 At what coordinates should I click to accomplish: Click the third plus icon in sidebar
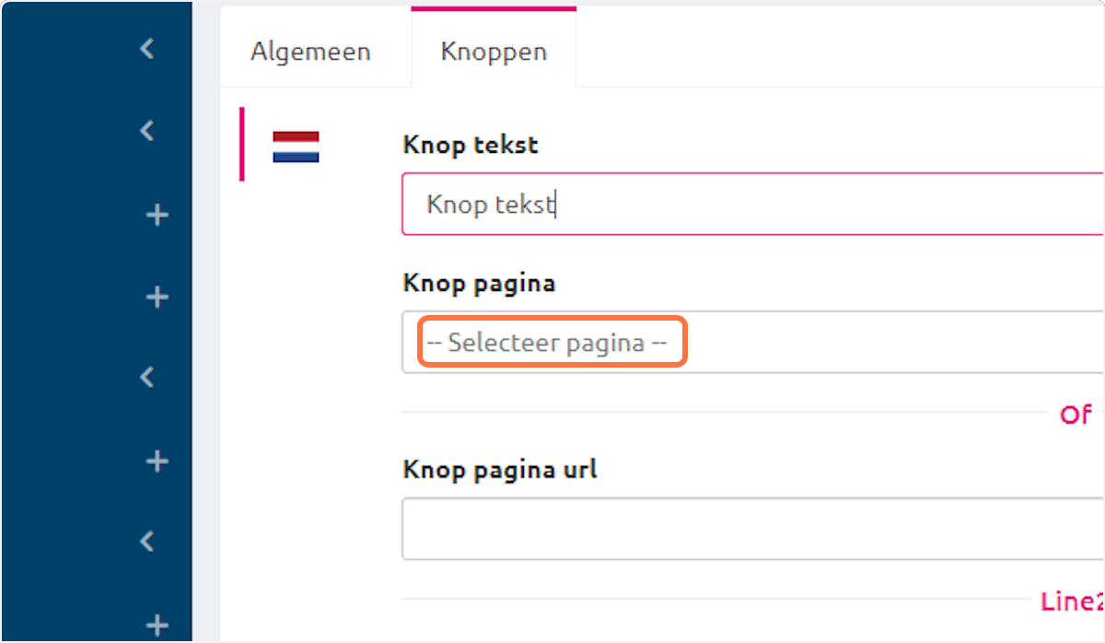157,461
